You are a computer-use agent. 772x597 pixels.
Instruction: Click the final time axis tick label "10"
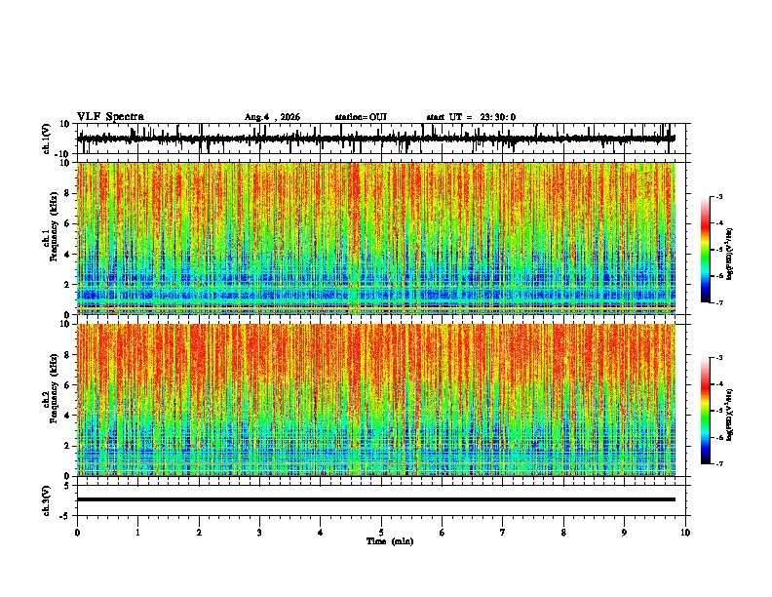(685, 533)
